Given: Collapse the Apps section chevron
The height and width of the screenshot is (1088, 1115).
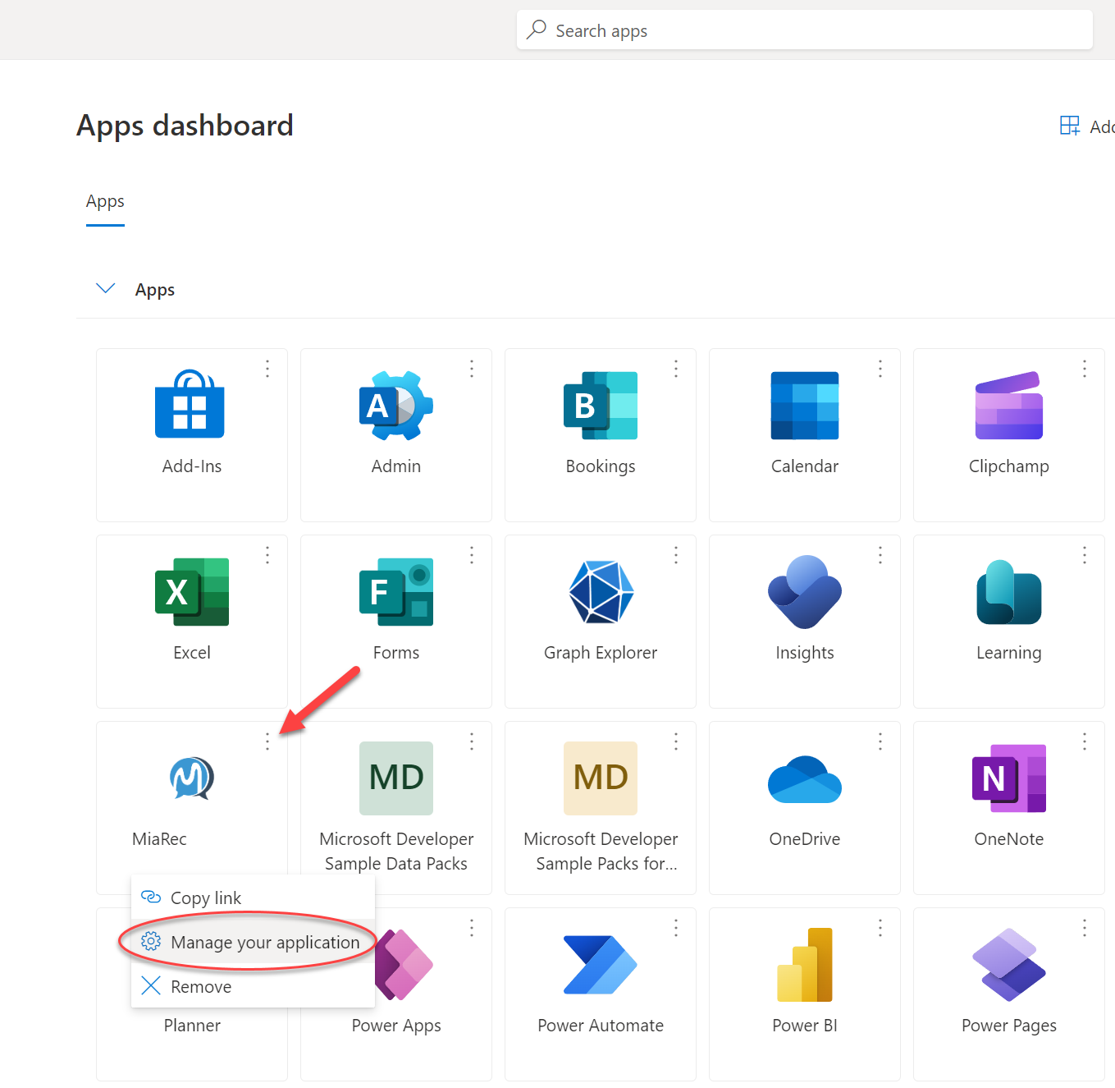Looking at the screenshot, I should click(106, 288).
